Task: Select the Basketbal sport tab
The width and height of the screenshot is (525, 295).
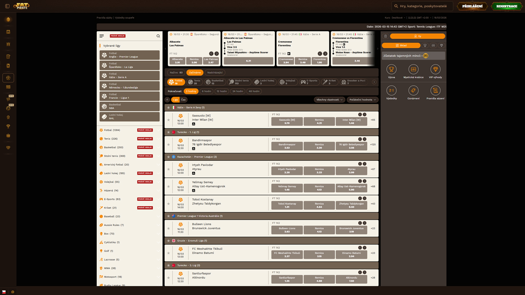Action: pos(215,81)
